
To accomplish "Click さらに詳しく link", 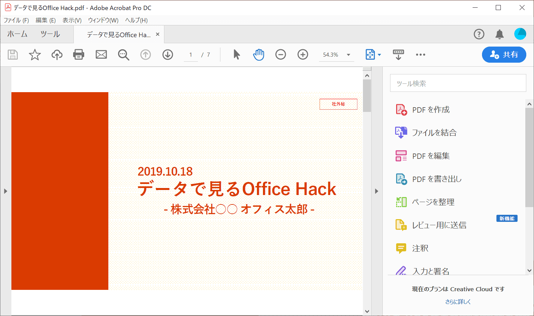I will [x=458, y=302].
